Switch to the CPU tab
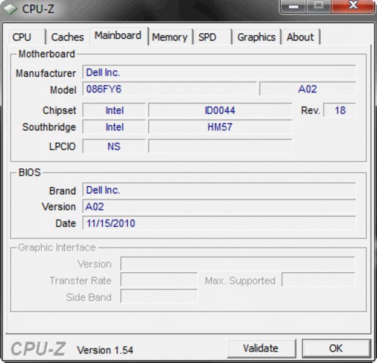The width and height of the screenshot is (377, 363). 27,37
